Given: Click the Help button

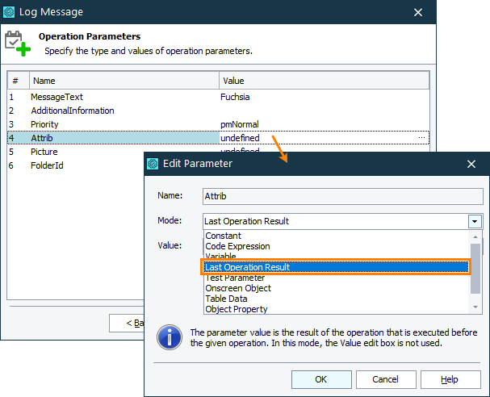Looking at the screenshot, I should 449,379.
